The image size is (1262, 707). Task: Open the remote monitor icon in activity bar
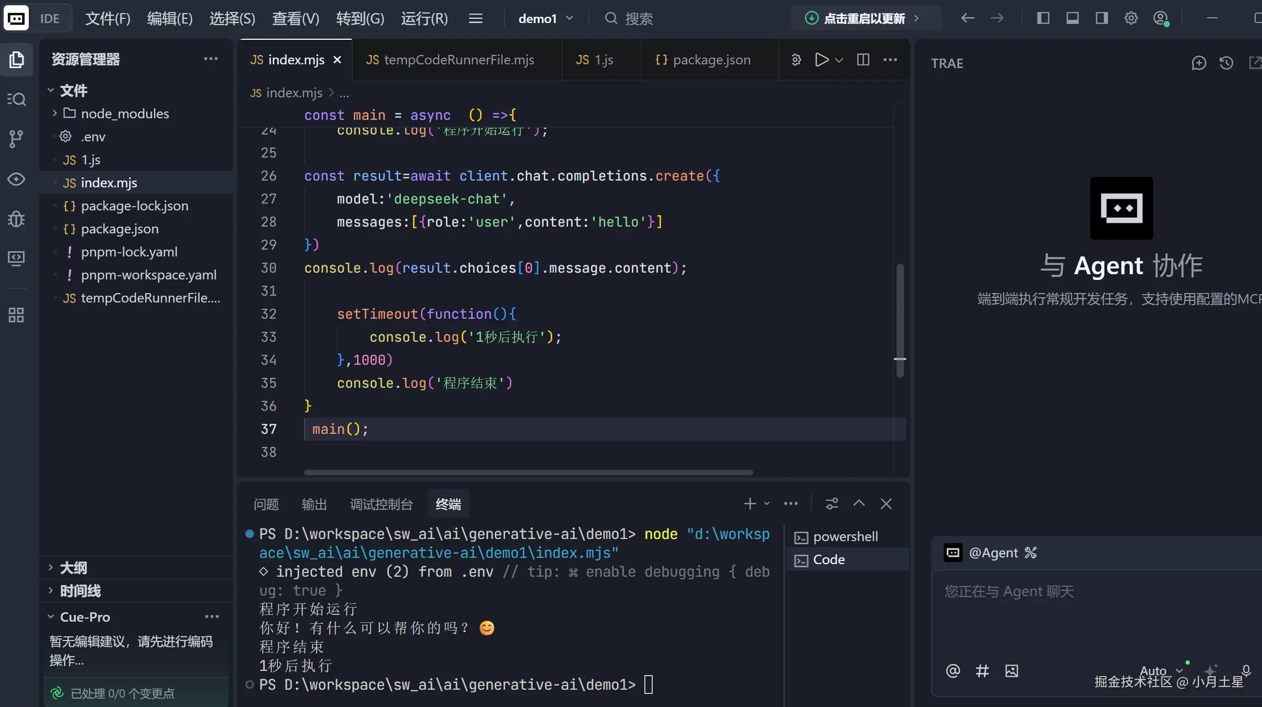tap(16, 259)
